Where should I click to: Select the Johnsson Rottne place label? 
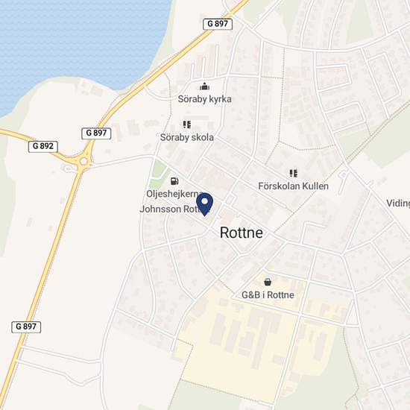(174, 209)
